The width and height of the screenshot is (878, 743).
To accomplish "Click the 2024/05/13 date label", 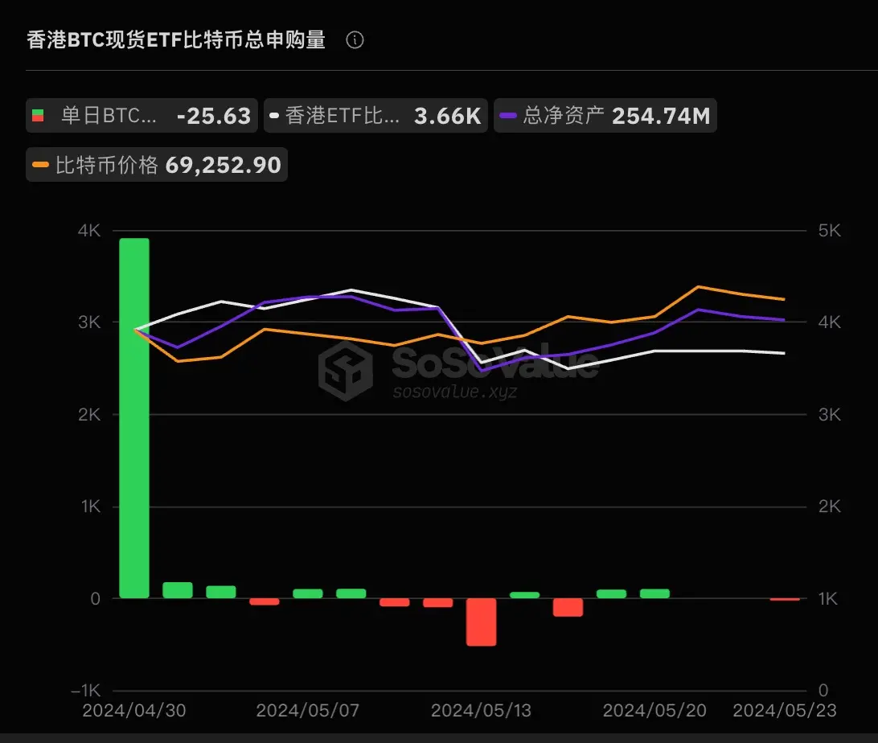I will pyautogui.click(x=480, y=711).
